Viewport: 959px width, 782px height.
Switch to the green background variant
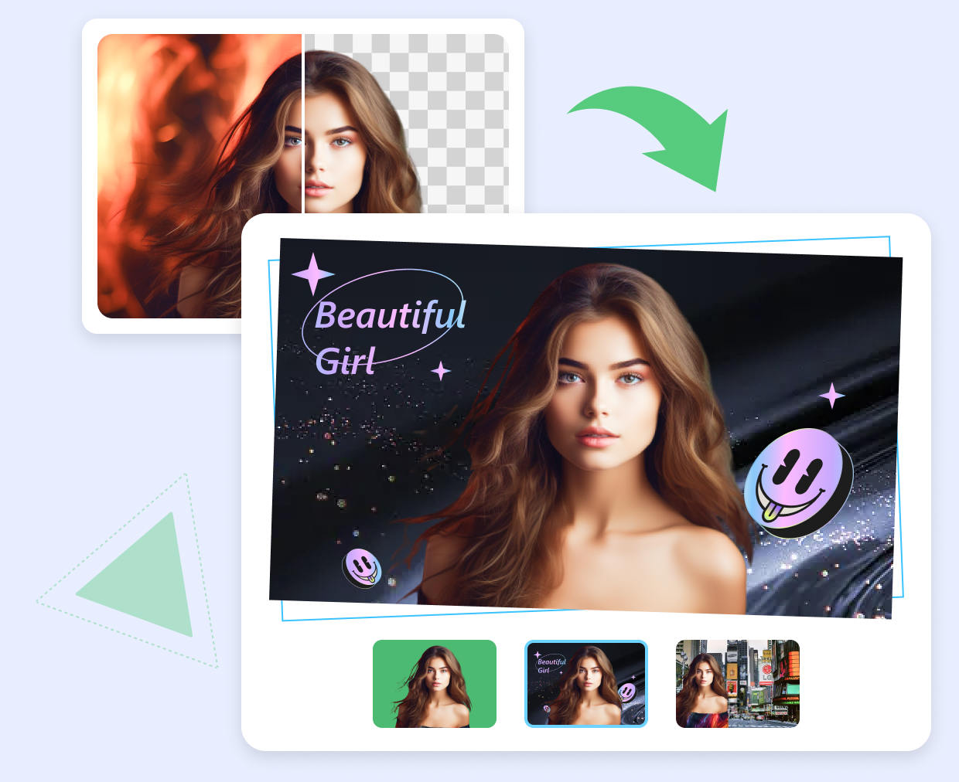click(x=434, y=683)
